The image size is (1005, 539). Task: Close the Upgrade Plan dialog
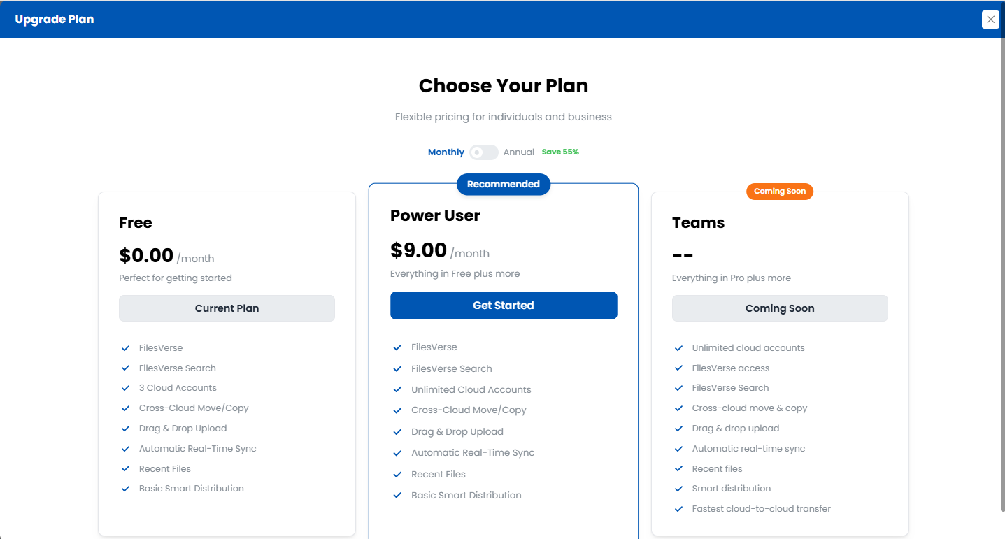[990, 20]
